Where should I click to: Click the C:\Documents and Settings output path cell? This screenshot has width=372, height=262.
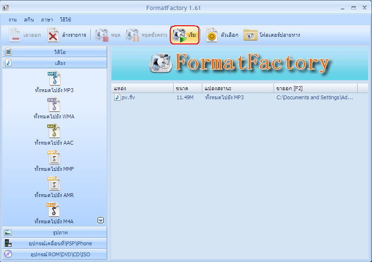click(x=315, y=97)
